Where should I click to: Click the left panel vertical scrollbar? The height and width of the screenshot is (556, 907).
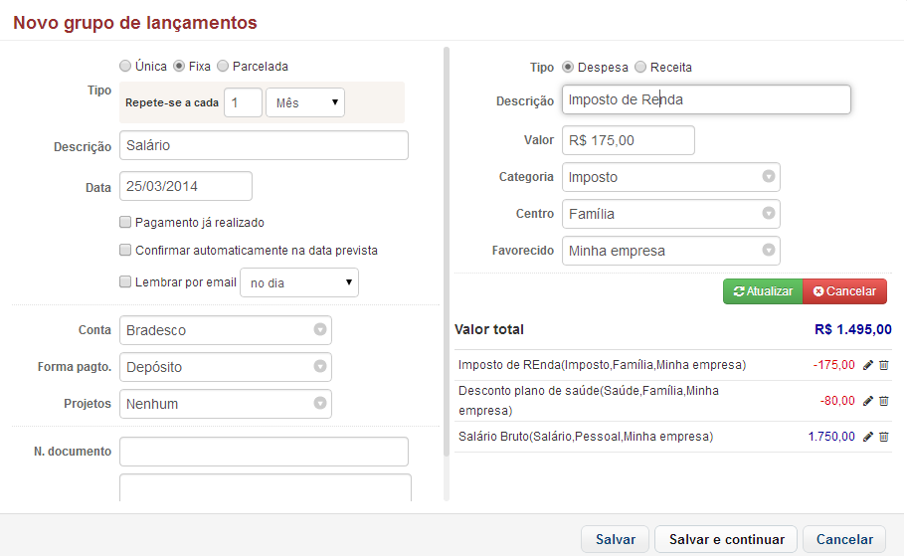(x=447, y=249)
